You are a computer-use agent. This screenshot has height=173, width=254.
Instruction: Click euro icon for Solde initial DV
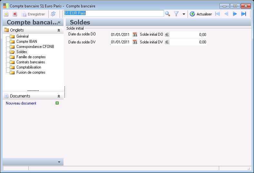(x=167, y=42)
